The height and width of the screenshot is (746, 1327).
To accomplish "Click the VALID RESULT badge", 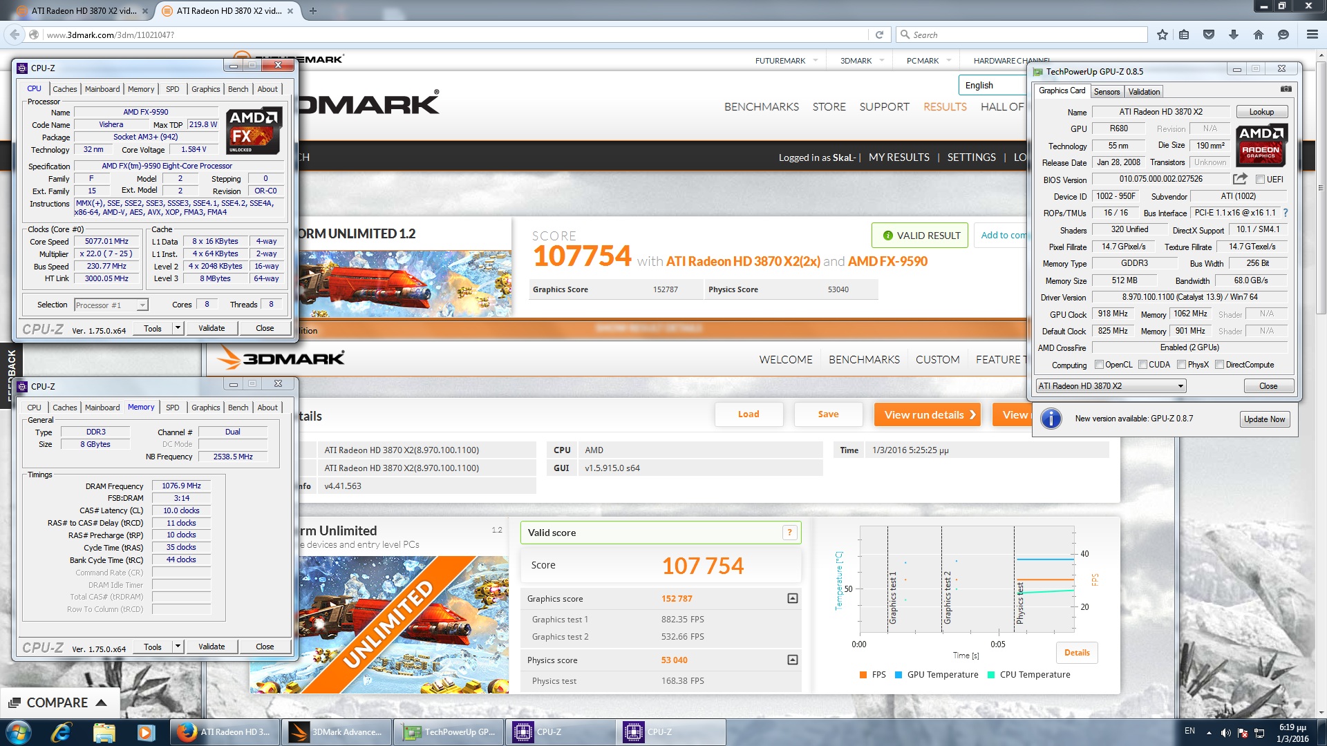I will click(920, 236).
